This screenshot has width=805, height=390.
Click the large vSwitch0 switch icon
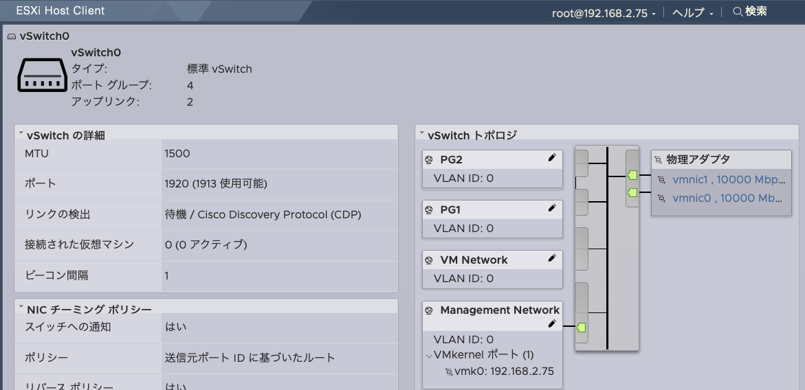click(x=43, y=76)
